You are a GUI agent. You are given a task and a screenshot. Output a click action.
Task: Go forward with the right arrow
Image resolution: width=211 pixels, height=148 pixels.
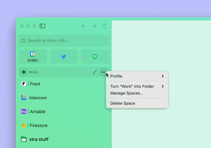coord(94,26)
